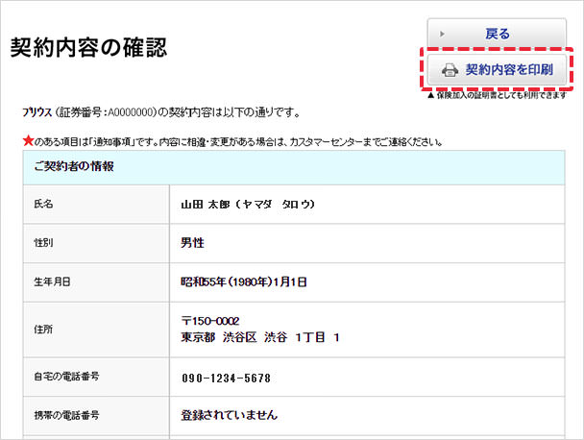
Task: Select the postal code 〒150-0002
Action: (x=209, y=320)
